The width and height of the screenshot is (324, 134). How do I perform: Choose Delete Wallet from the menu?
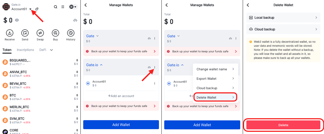pyautogui.click(x=215, y=98)
